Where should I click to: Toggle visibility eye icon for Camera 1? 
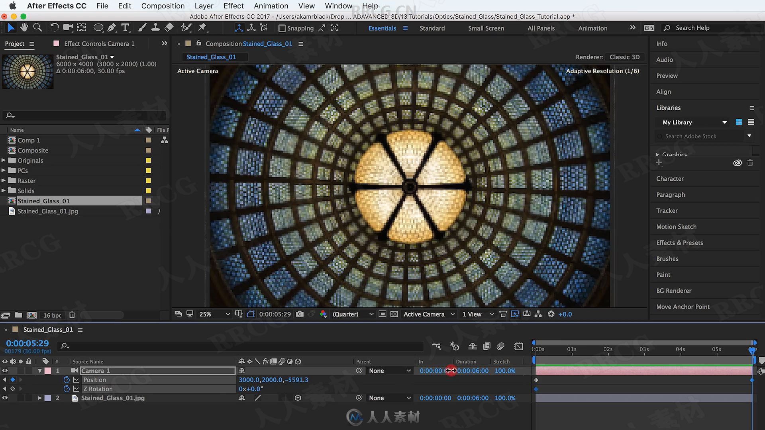(x=4, y=370)
